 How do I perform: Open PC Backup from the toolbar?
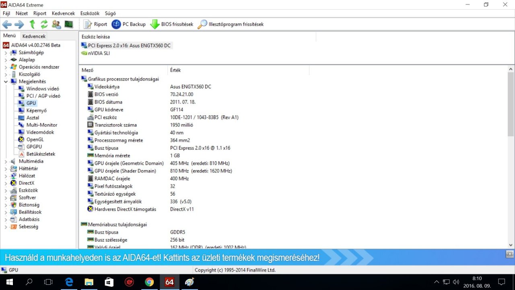click(129, 24)
